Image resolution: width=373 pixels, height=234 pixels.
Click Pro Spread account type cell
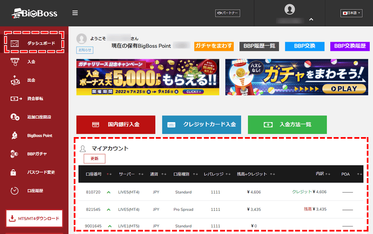click(x=184, y=210)
